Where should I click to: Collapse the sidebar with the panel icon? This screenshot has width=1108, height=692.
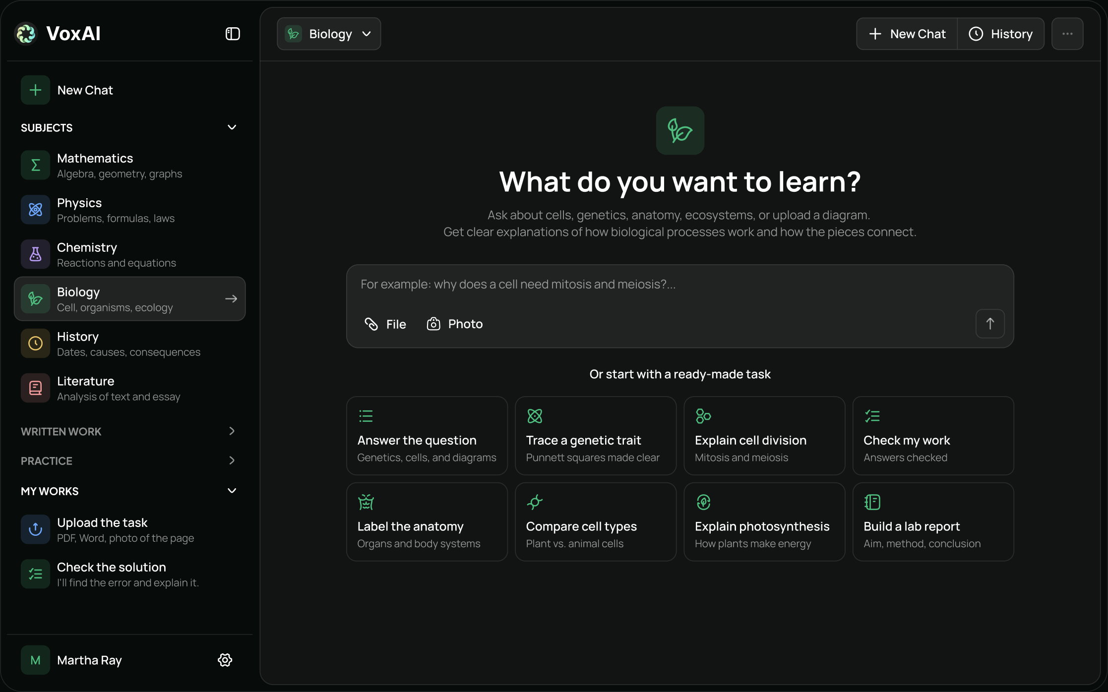point(233,34)
